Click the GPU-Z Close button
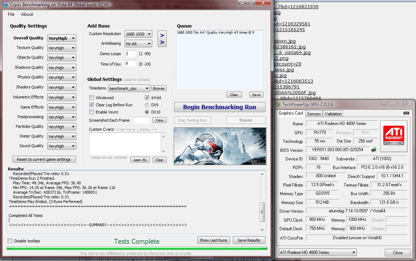This screenshot has width=416, height=261. [x=398, y=252]
